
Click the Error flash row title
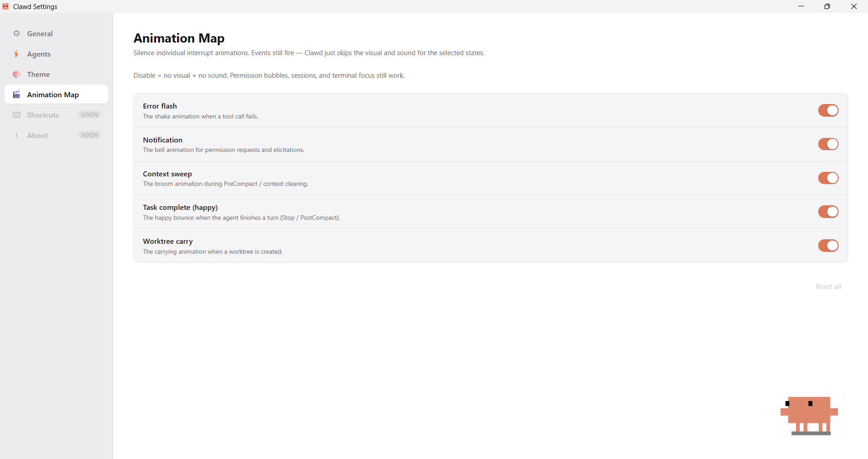[x=160, y=106]
